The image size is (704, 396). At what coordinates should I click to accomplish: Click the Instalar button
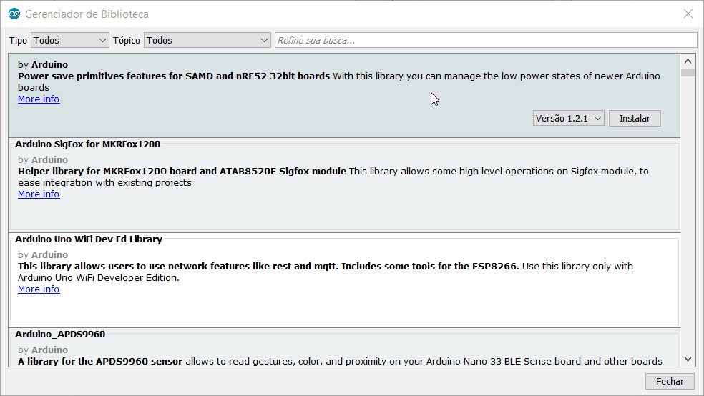point(635,119)
